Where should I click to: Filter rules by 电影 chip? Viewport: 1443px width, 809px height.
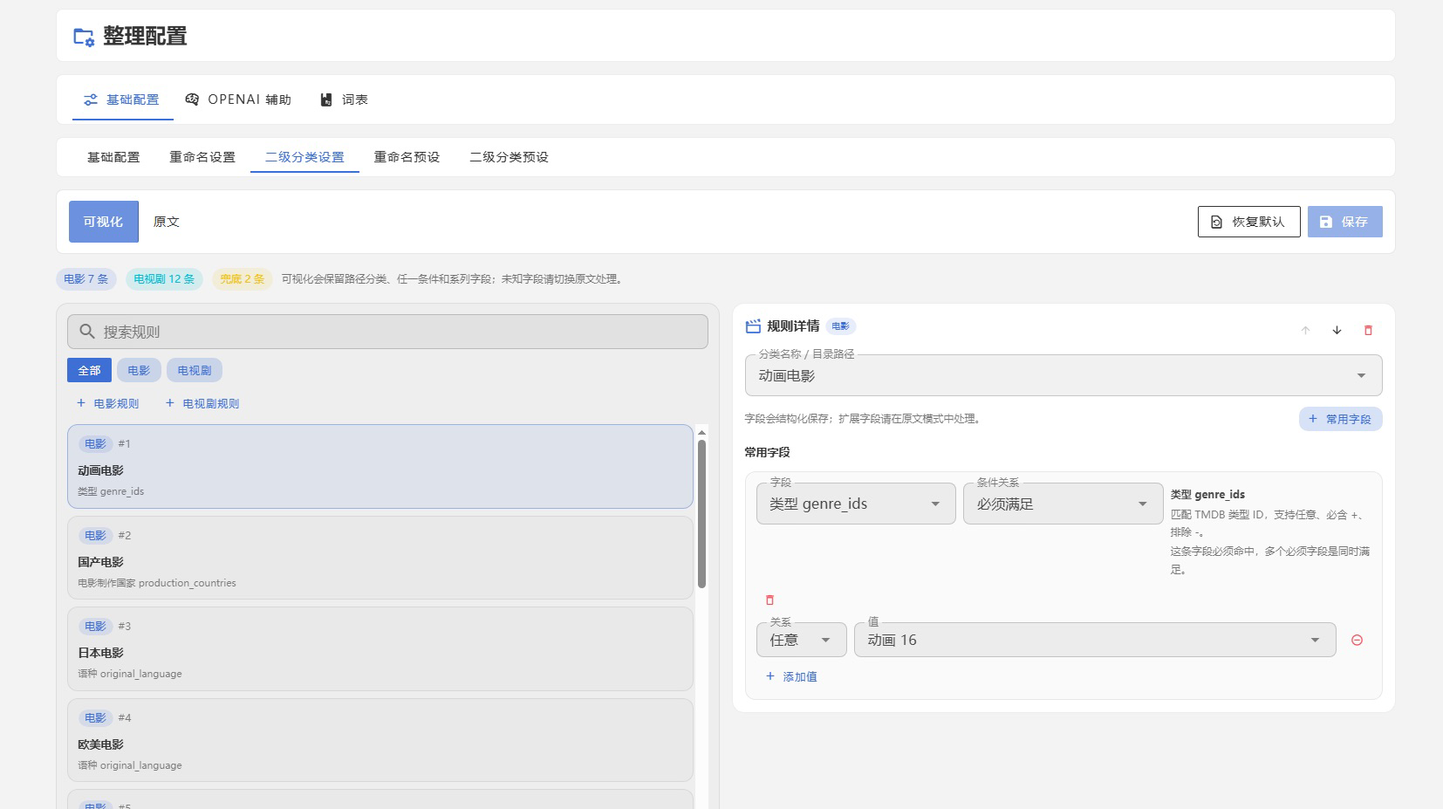coord(139,370)
